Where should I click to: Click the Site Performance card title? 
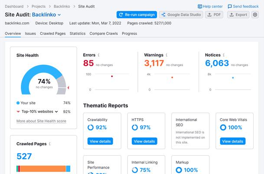[98, 165]
